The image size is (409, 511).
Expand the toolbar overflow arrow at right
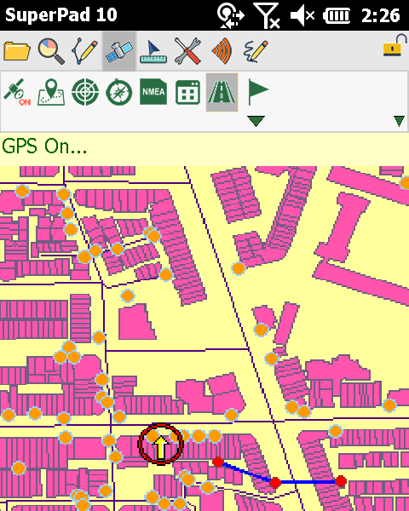400,121
